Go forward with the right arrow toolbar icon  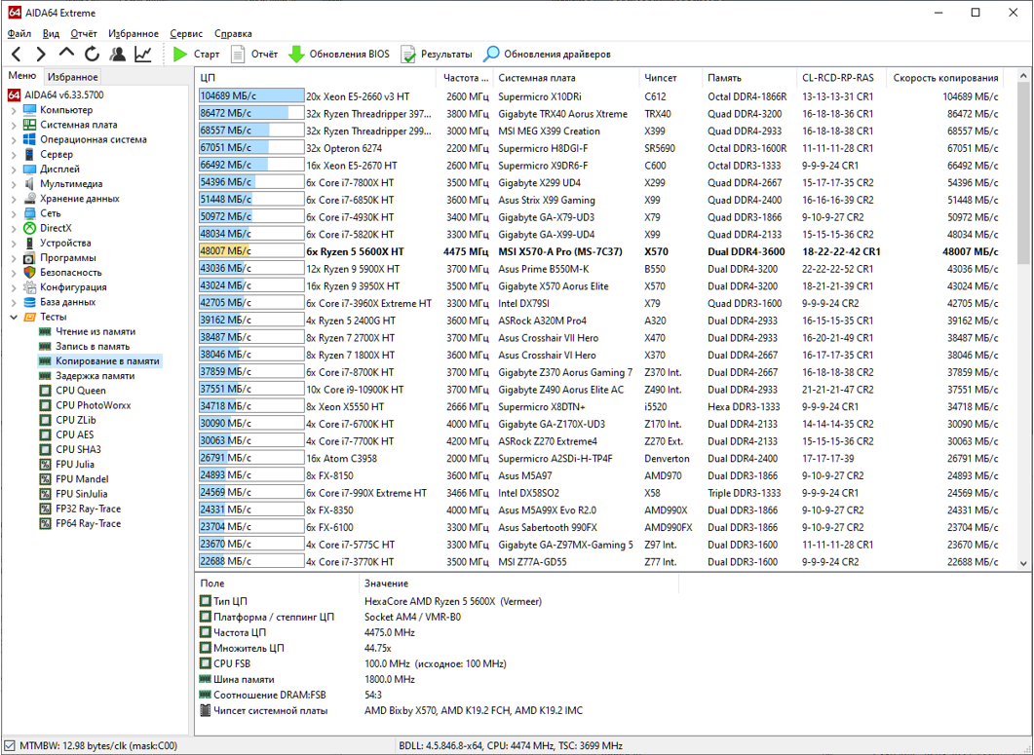click(41, 55)
